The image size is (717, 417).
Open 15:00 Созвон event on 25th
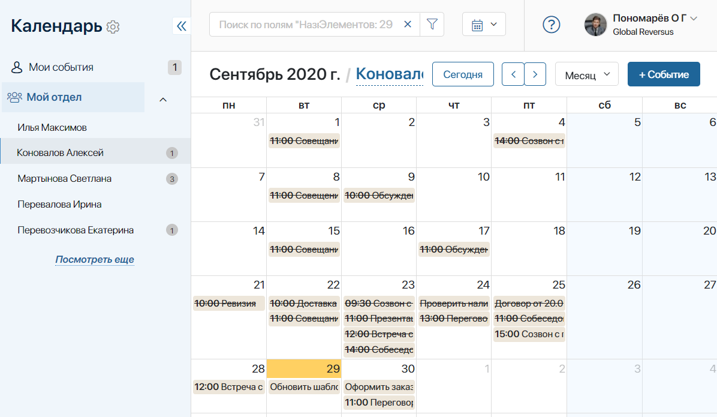(x=529, y=334)
